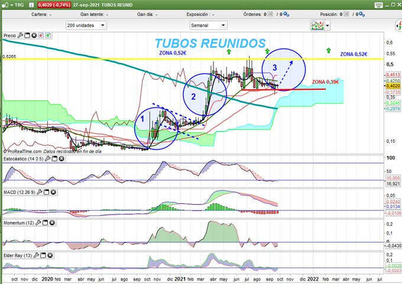402x284 pixels.
Task: Open Posición gear settings icon
Action: pyautogui.click(x=362, y=14)
